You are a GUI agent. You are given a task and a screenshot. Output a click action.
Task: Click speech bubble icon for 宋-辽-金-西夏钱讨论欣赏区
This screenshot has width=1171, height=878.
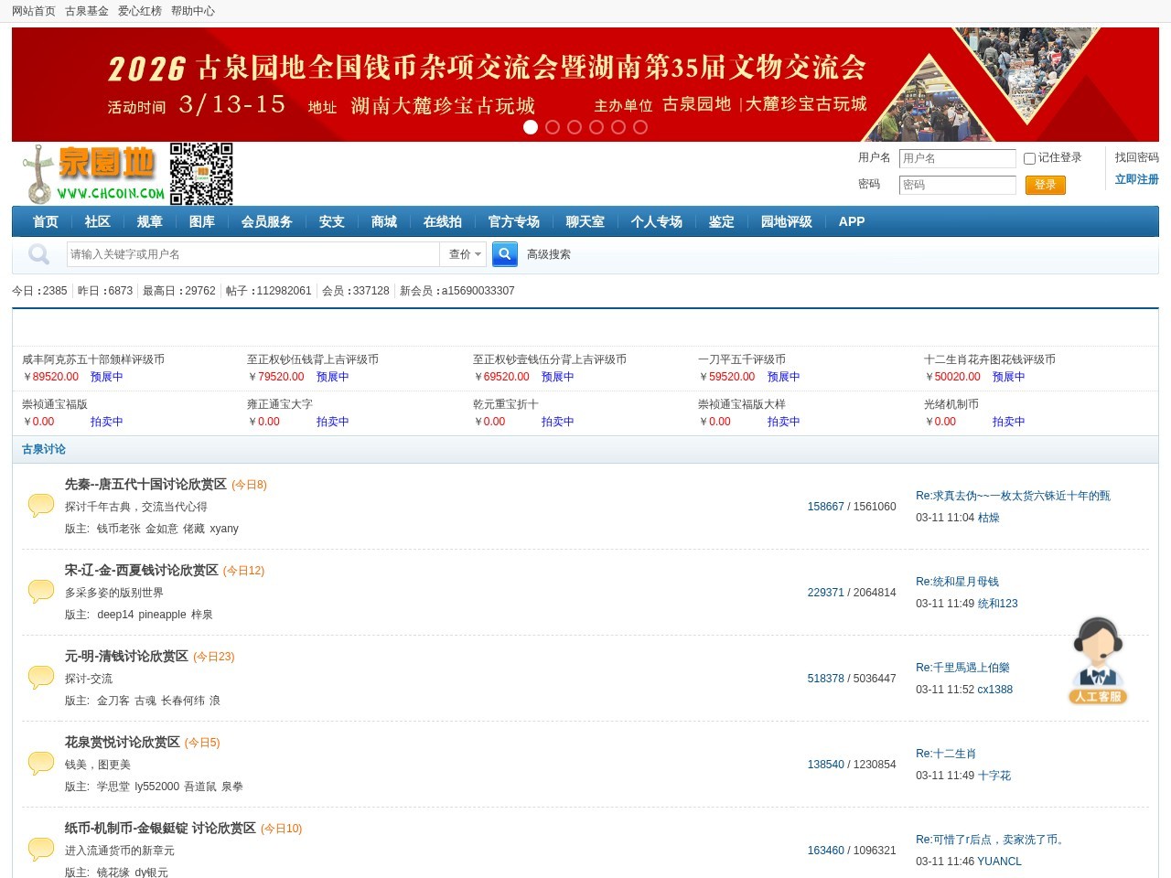click(x=41, y=591)
